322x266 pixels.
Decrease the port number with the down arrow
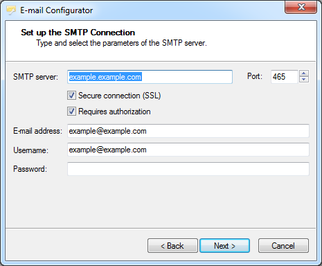304,80
